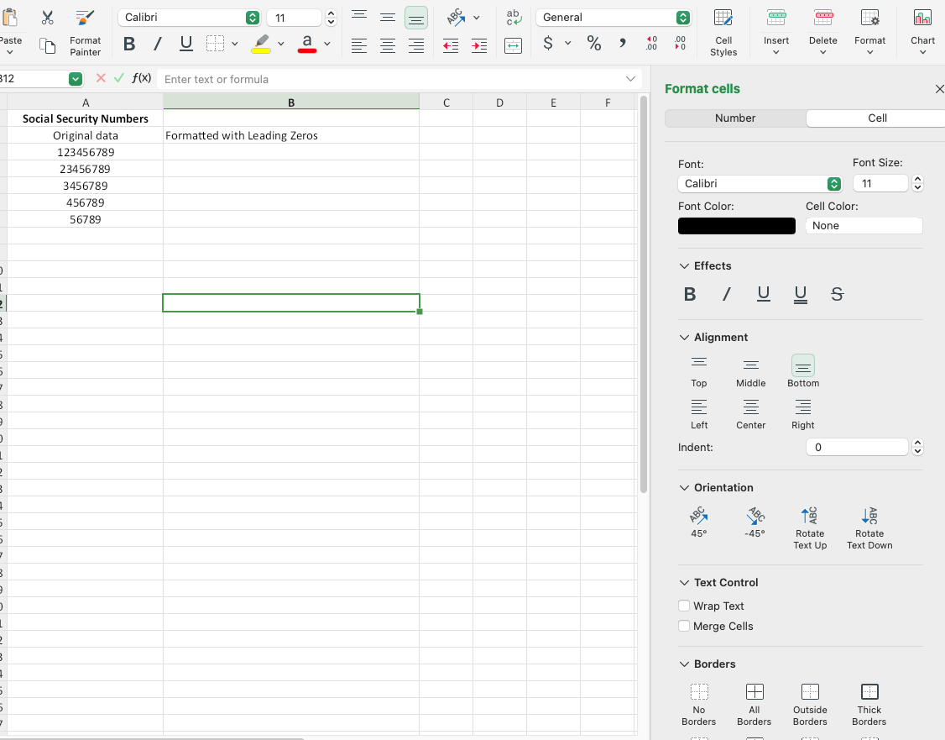945x740 pixels.
Task: Click the Middle vertical alignment icon
Action: point(751,365)
